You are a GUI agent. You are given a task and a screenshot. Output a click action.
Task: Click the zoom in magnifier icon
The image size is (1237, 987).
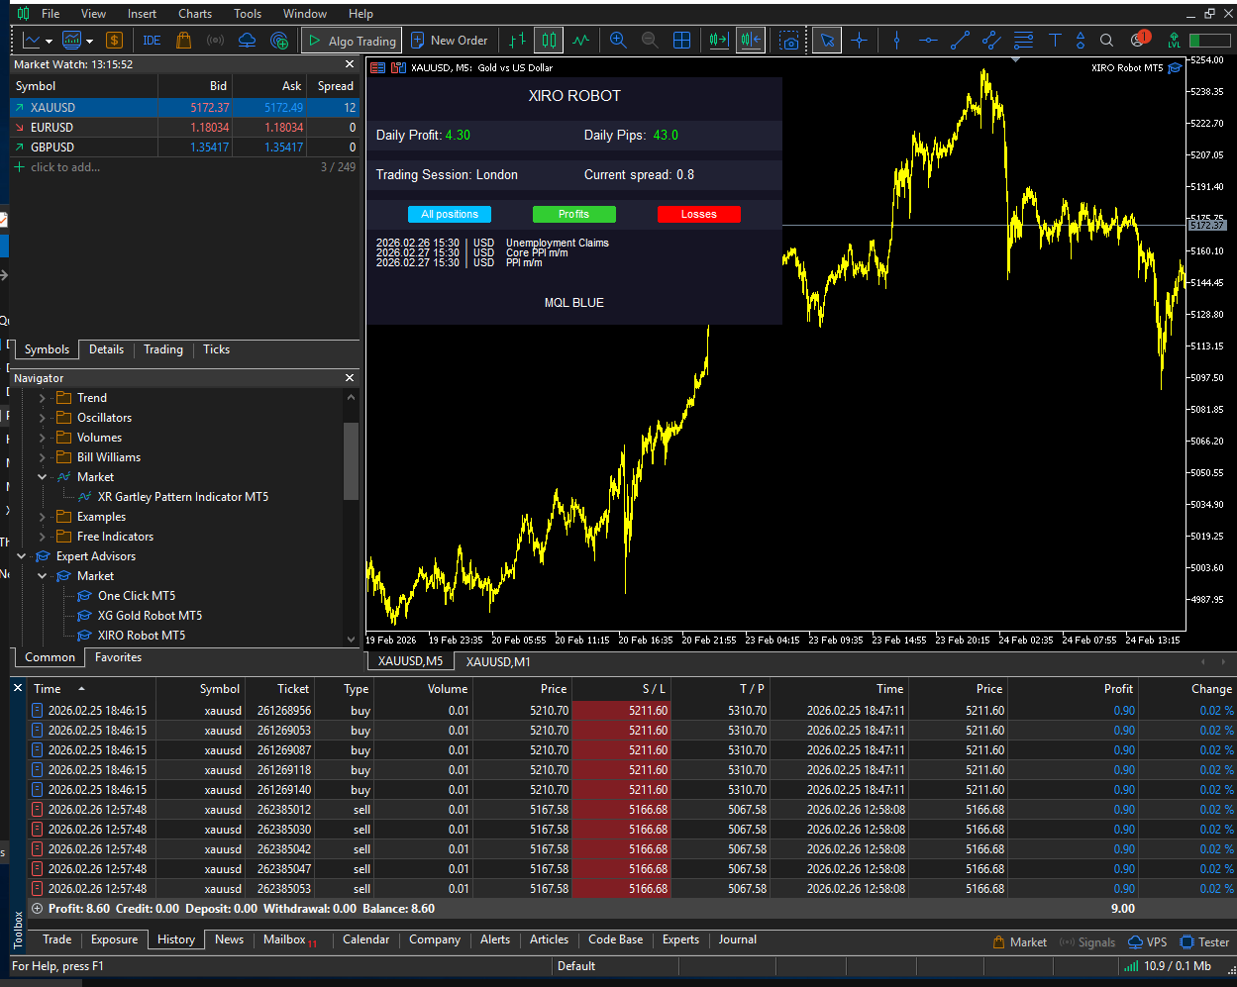click(618, 41)
